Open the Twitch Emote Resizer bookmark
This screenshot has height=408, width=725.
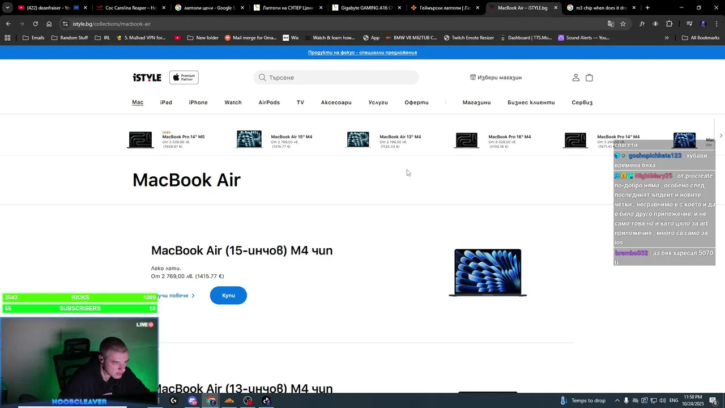(469, 38)
